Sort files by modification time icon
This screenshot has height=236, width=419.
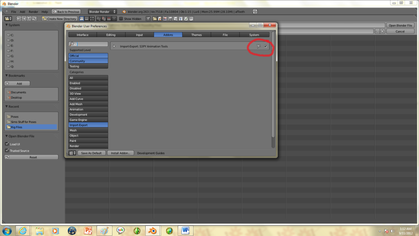click(109, 19)
